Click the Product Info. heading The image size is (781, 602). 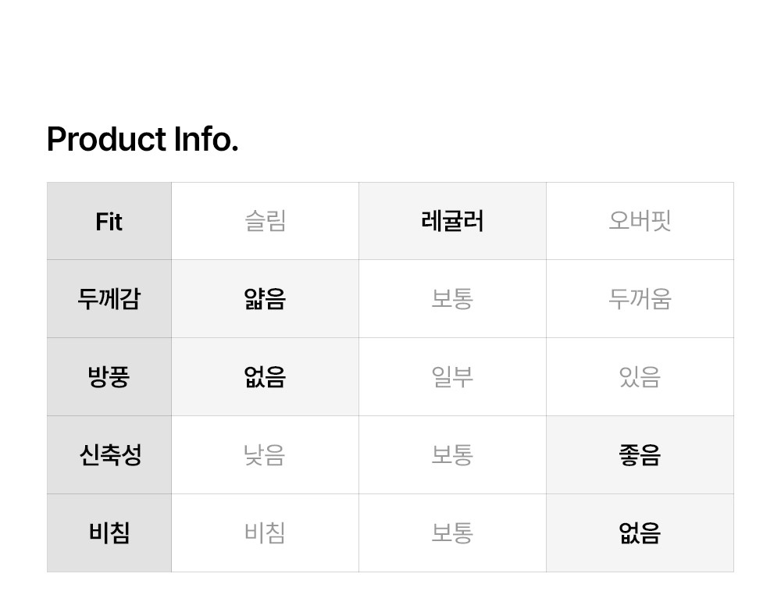click(x=142, y=140)
